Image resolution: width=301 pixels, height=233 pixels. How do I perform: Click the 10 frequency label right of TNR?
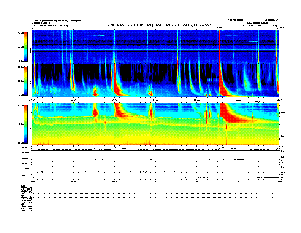[282, 136]
